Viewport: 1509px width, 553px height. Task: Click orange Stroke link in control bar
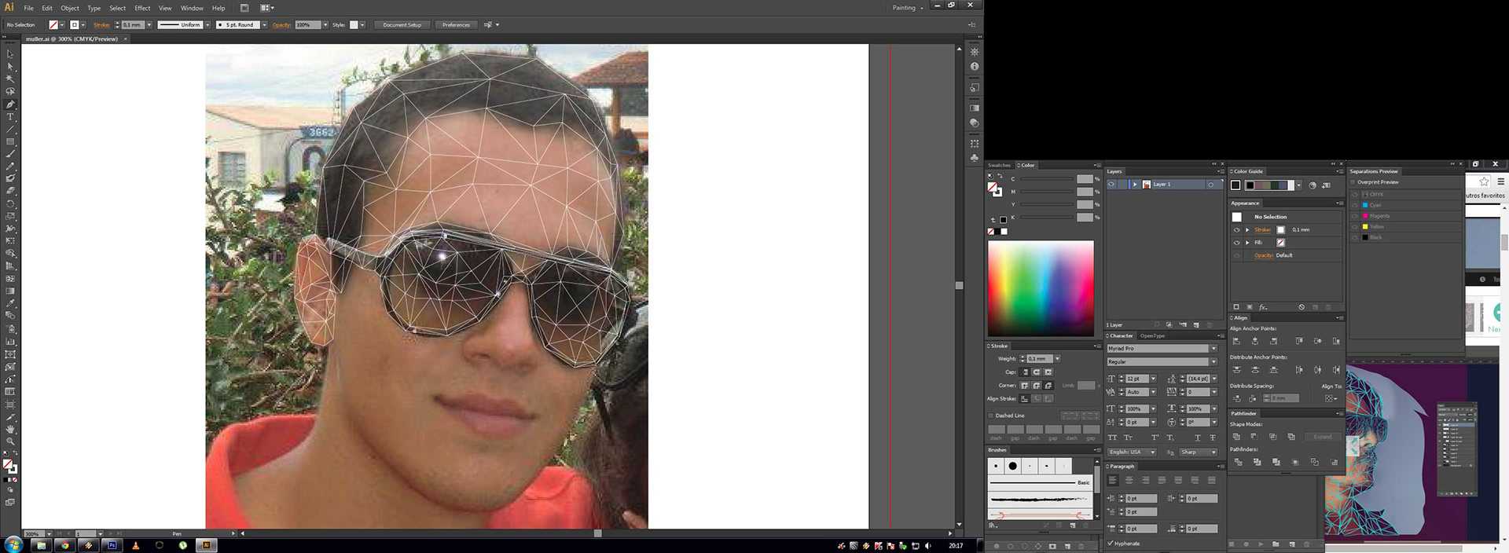pyautogui.click(x=101, y=25)
